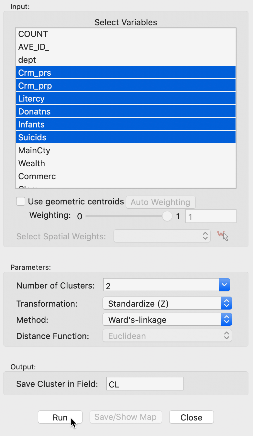Open the Select Spatial Weights dropdown
Image resolution: width=253 pixels, height=436 pixels.
click(162, 236)
